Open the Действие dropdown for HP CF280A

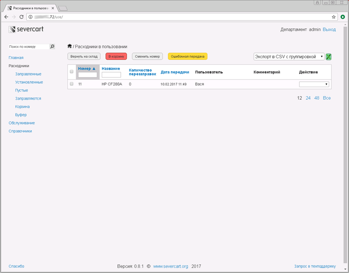(314, 84)
